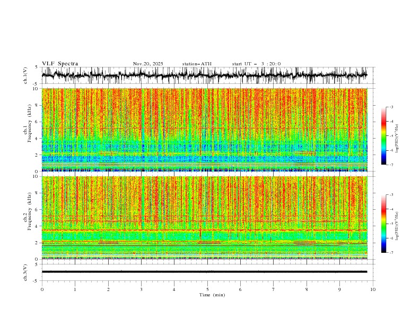Click the "10" tick on ch.2 frequency axis
420x325 pixels.
[x=36, y=176]
